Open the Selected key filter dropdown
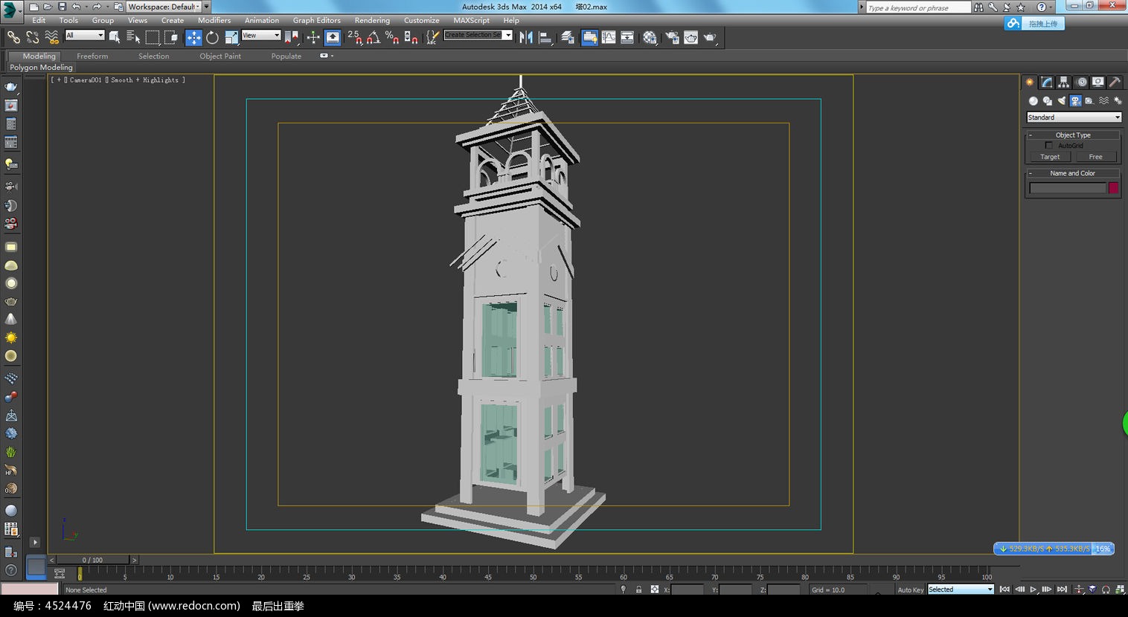This screenshot has width=1128, height=617. pyautogui.click(x=961, y=589)
